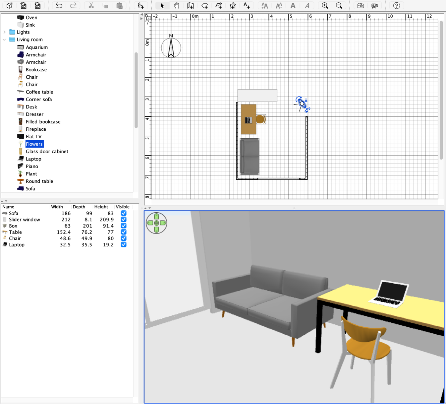Expand the Lights folder
446x404 pixels.
click(x=5, y=32)
